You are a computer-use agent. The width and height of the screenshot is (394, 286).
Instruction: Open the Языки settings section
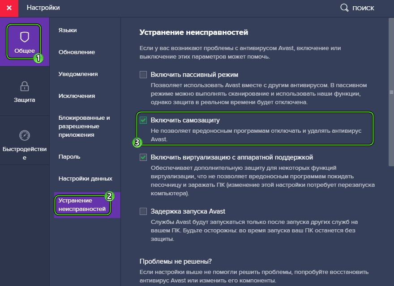click(x=68, y=30)
